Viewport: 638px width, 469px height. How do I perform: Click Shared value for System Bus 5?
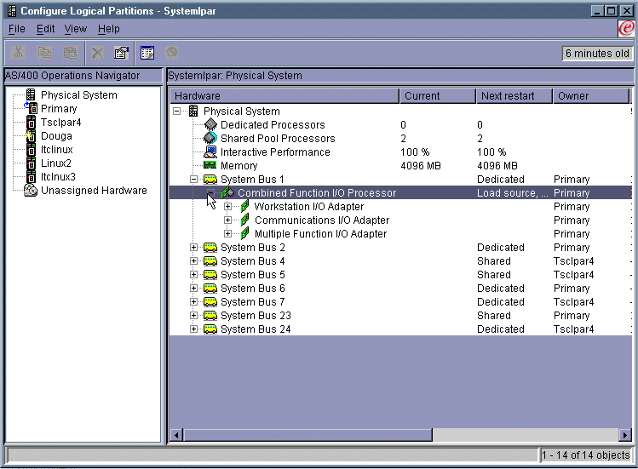[493, 275]
